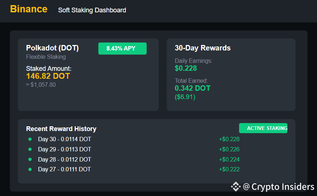317x196 pixels.
Task: Click the +$0.228 reward value
Action: click(x=229, y=139)
